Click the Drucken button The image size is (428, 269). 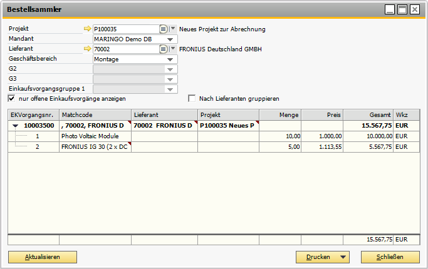(x=318, y=257)
